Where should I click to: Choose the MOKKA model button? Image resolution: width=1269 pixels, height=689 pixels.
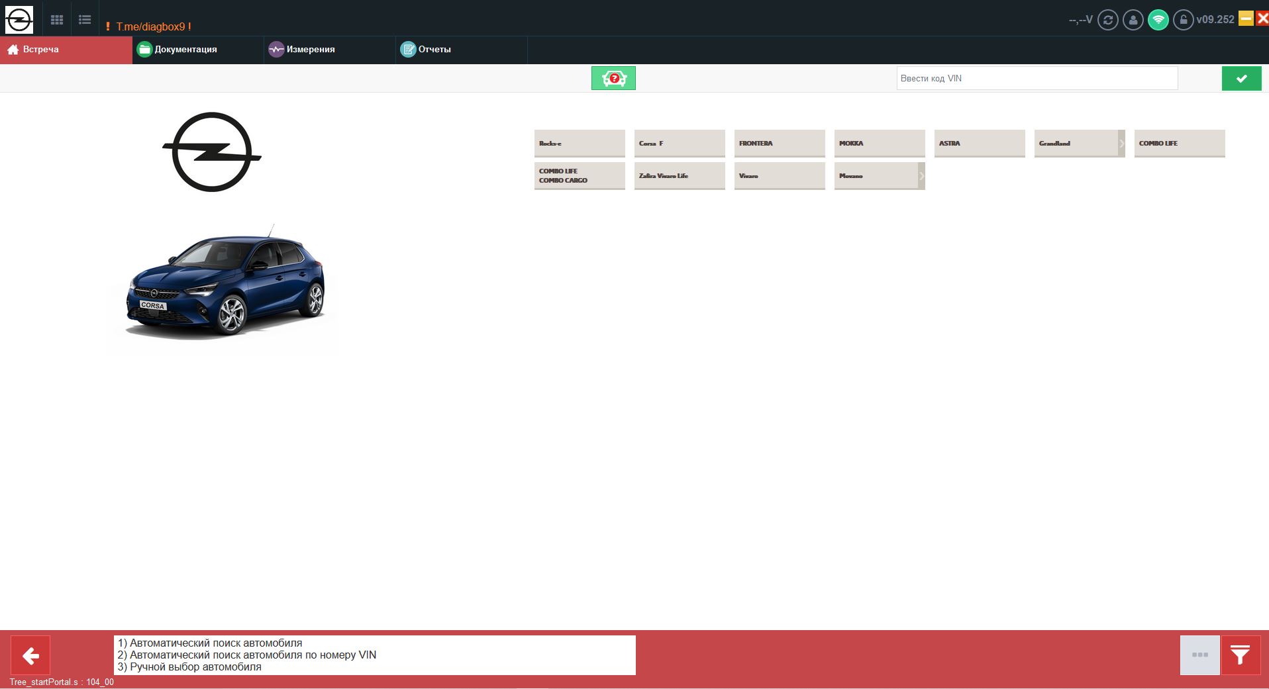coord(880,143)
